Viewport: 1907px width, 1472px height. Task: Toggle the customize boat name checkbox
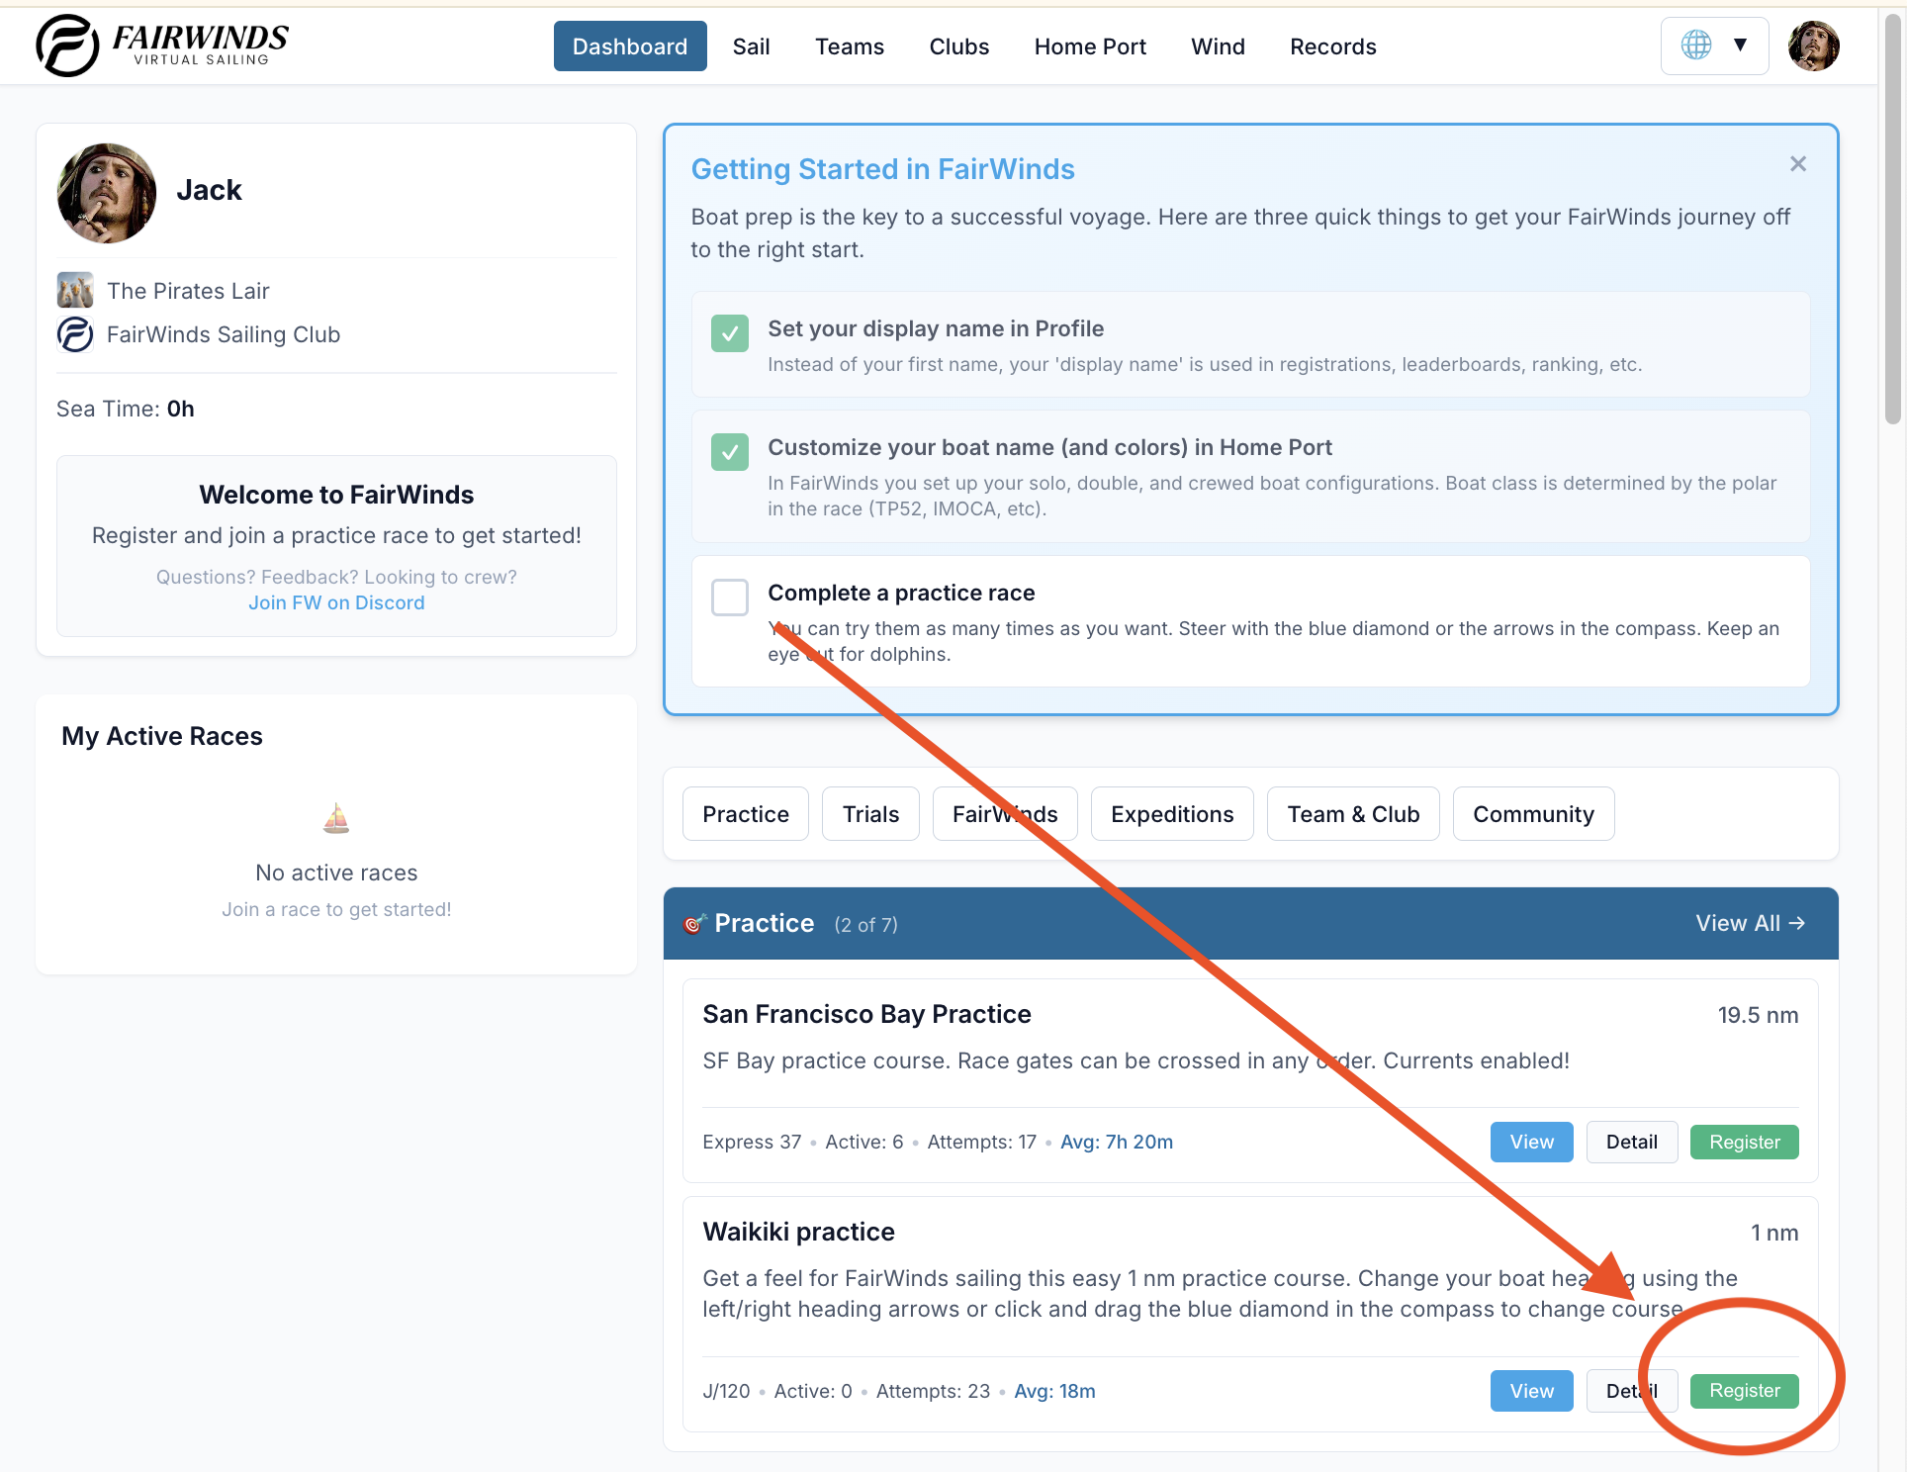pos(730,452)
